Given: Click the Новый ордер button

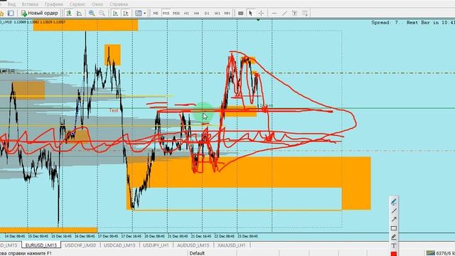Looking at the screenshot, I should (40, 13).
